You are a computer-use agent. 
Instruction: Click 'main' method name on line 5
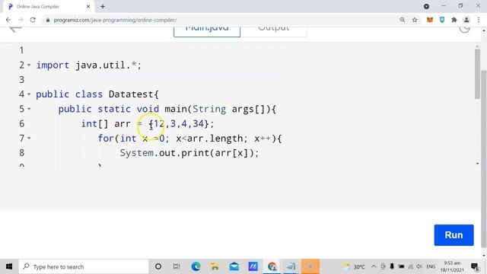(176, 109)
